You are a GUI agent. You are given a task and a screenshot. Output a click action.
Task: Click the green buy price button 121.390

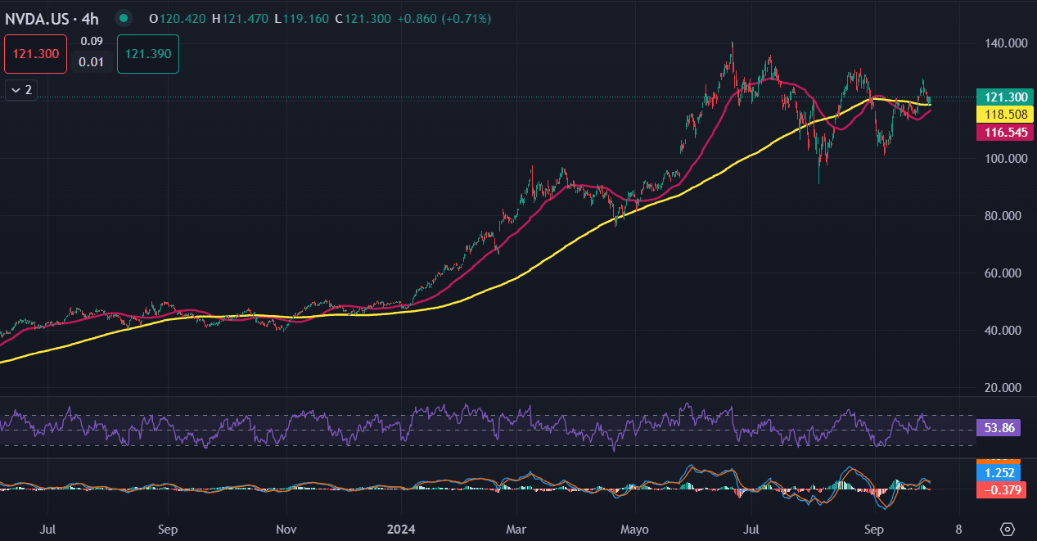point(148,53)
